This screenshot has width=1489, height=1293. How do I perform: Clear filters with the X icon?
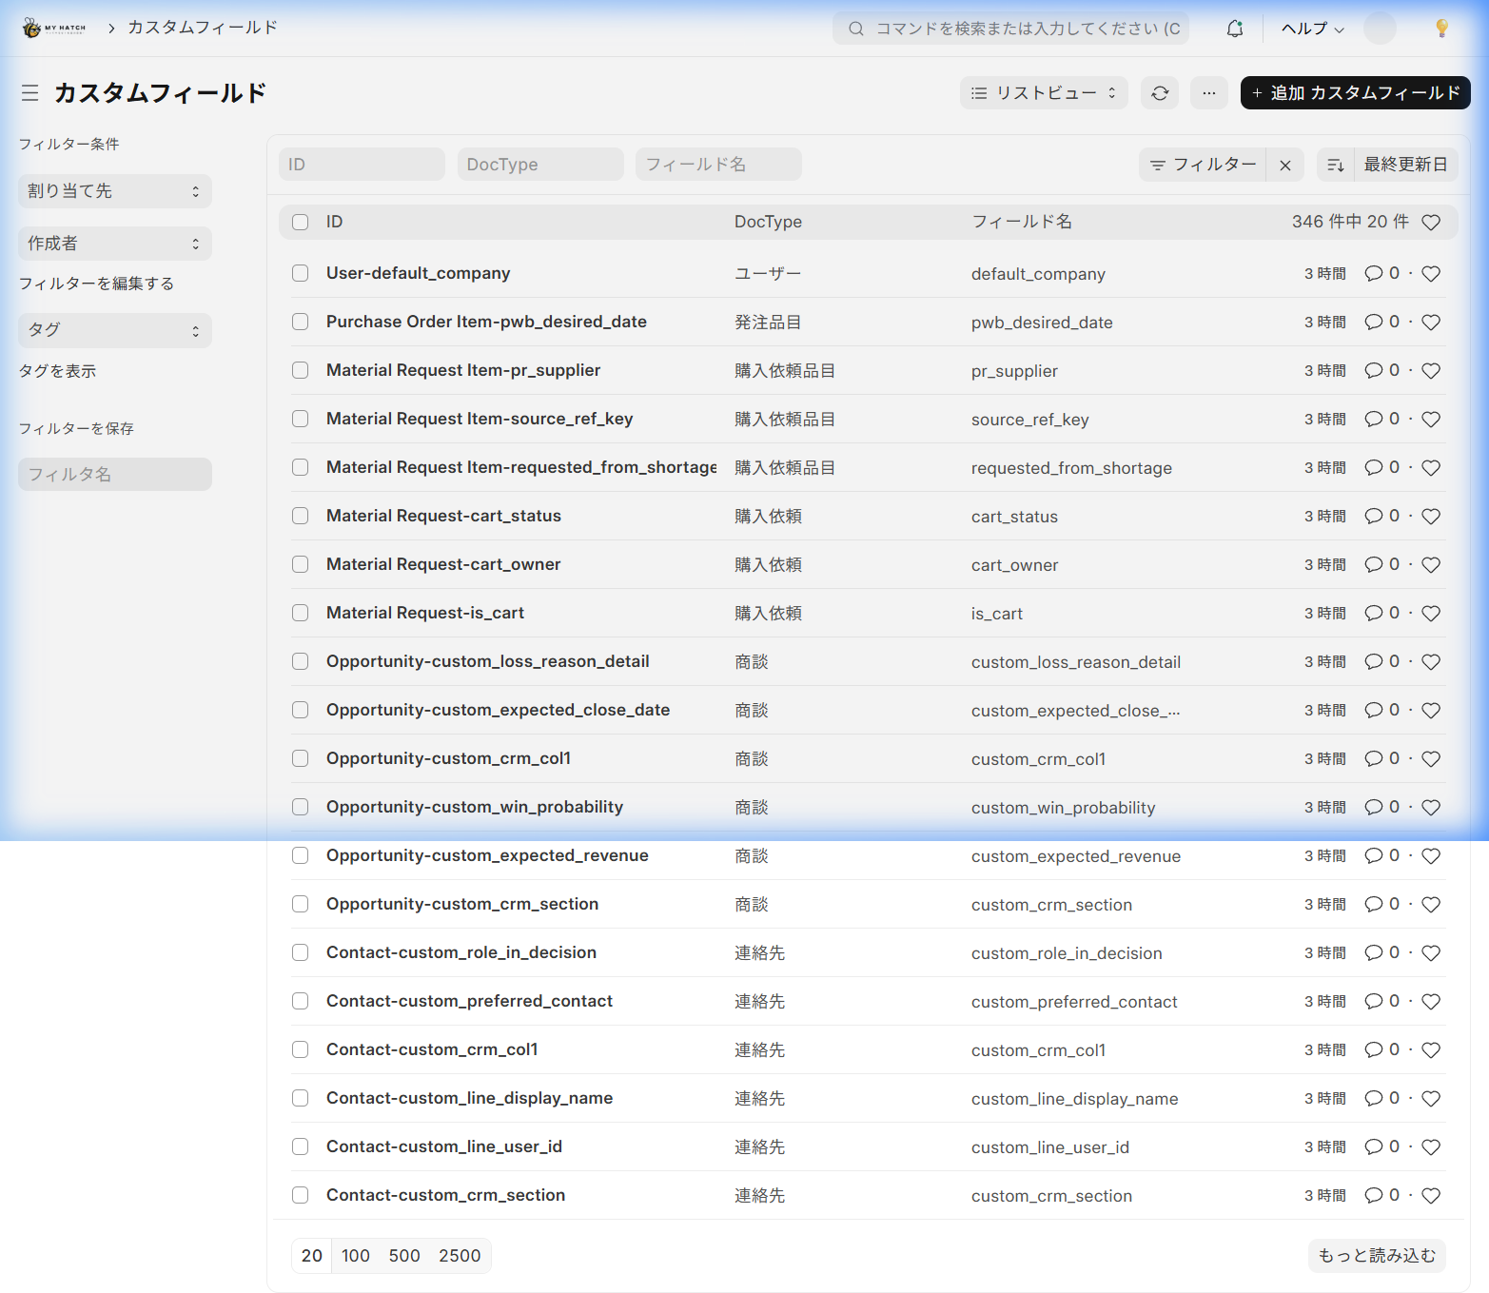[1285, 165]
